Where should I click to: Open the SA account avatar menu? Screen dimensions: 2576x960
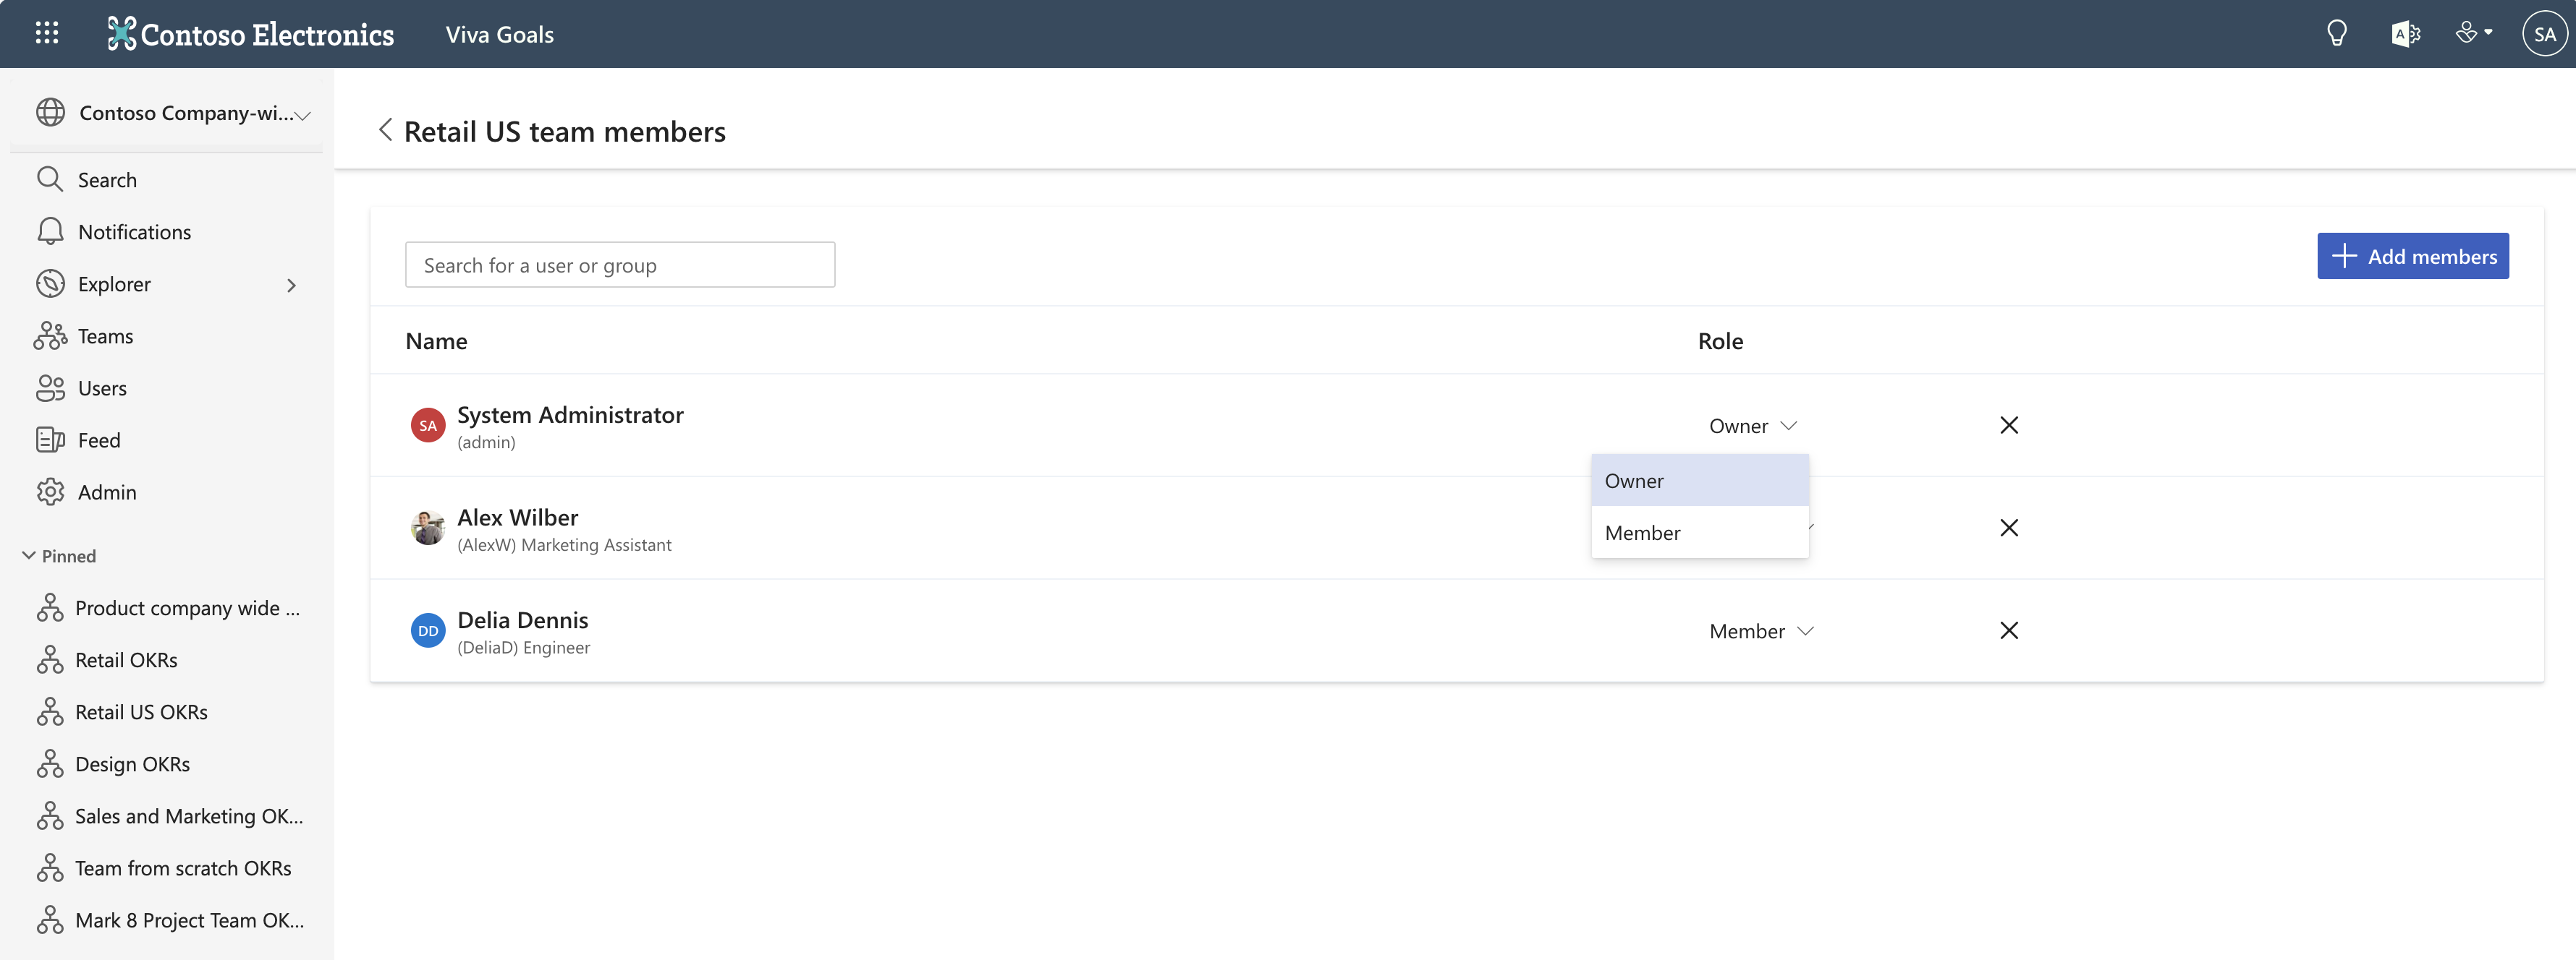coord(2545,34)
